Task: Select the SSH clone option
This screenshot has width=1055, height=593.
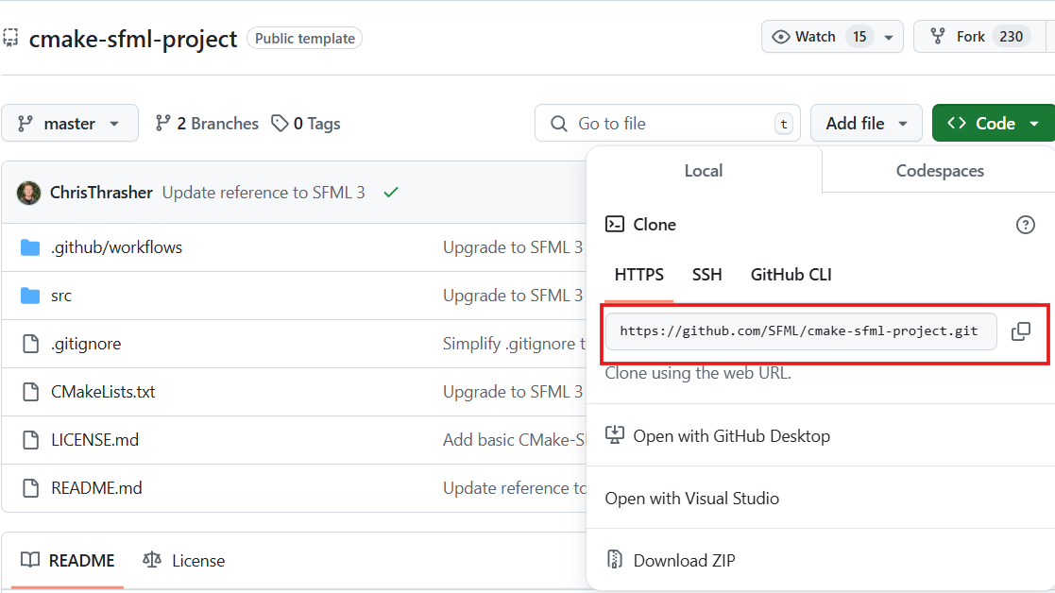Action: click(x=707, y=275)
